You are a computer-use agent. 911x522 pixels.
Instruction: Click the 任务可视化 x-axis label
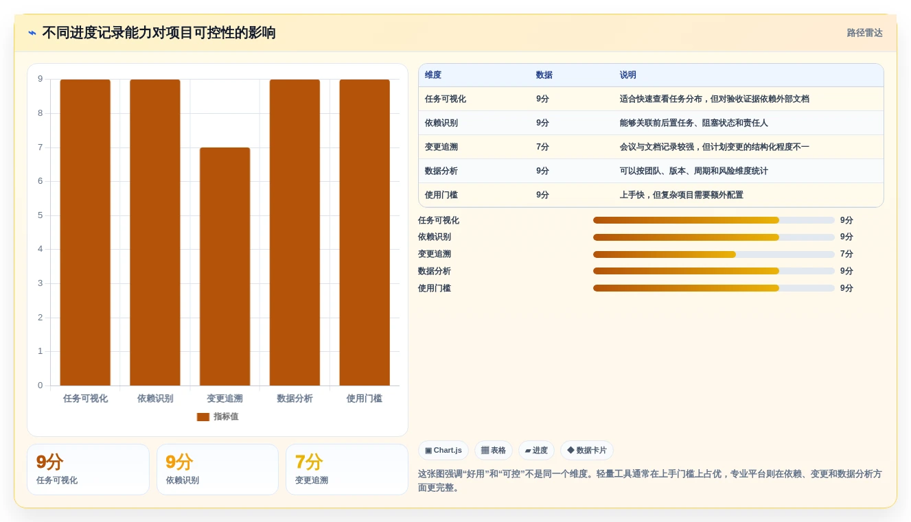pyautogui.click(x=85, y=399)
